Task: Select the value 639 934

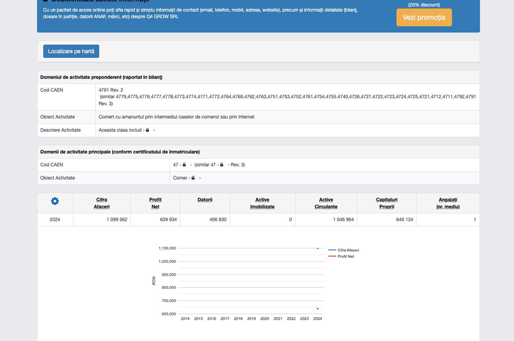Action: (168, 220)
